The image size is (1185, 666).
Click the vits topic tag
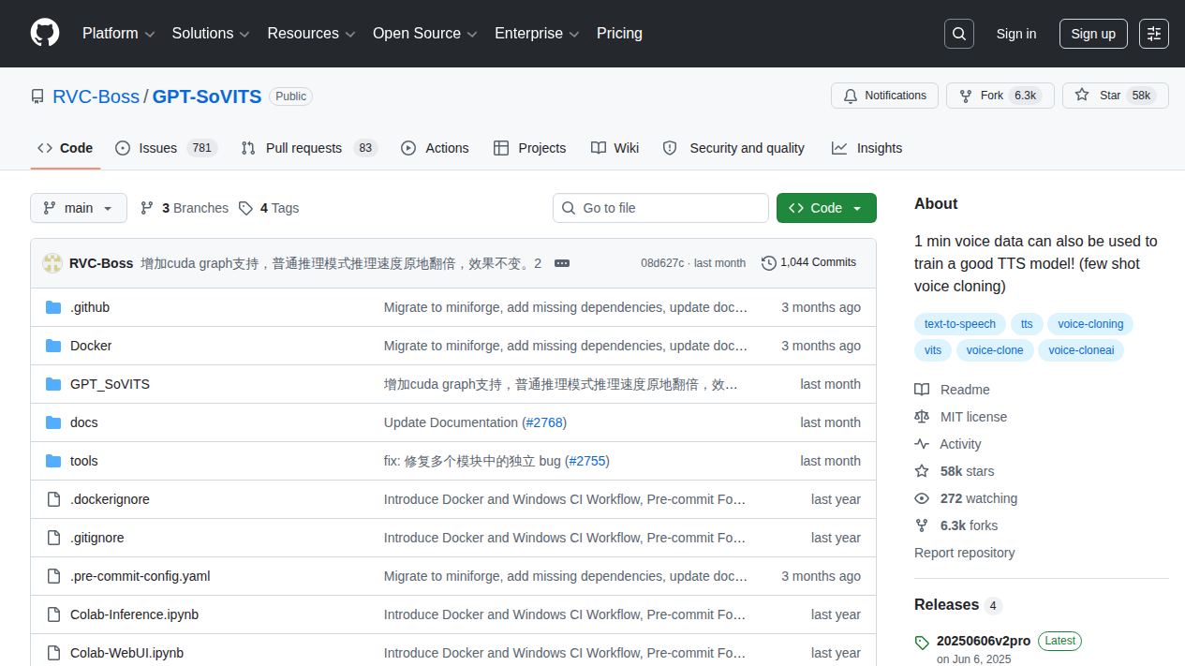pos(933,350)
